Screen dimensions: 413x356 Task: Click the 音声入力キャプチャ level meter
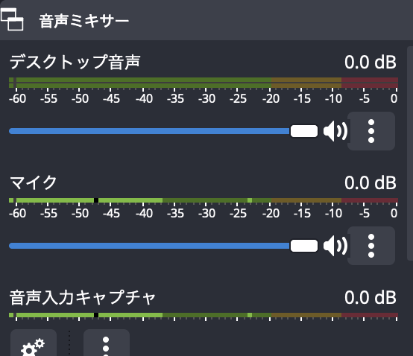tap(204, 315)
